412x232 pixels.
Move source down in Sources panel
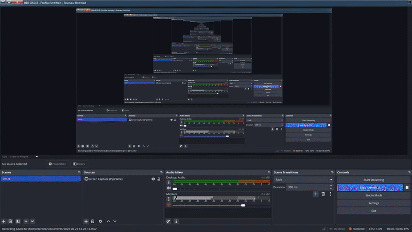point(115,222)
